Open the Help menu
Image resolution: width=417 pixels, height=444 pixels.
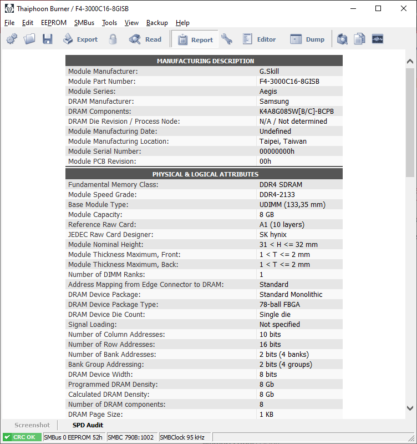(182, 23)
